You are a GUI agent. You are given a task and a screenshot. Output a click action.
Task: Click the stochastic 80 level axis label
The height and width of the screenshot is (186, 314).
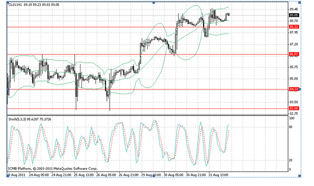point(291,127)
